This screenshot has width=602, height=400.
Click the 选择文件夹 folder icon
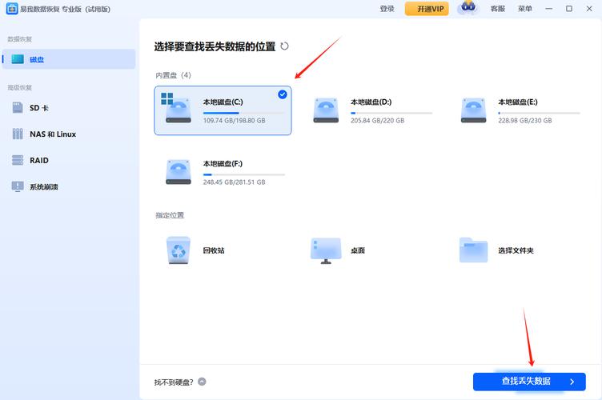tap(473, 250)
